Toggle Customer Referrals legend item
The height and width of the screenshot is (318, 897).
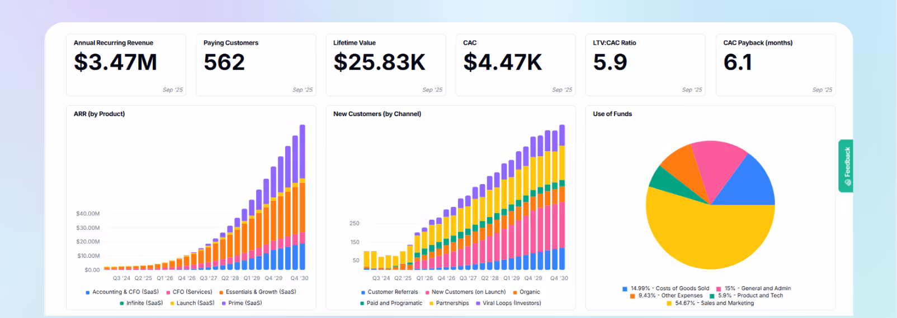point(389,292)
